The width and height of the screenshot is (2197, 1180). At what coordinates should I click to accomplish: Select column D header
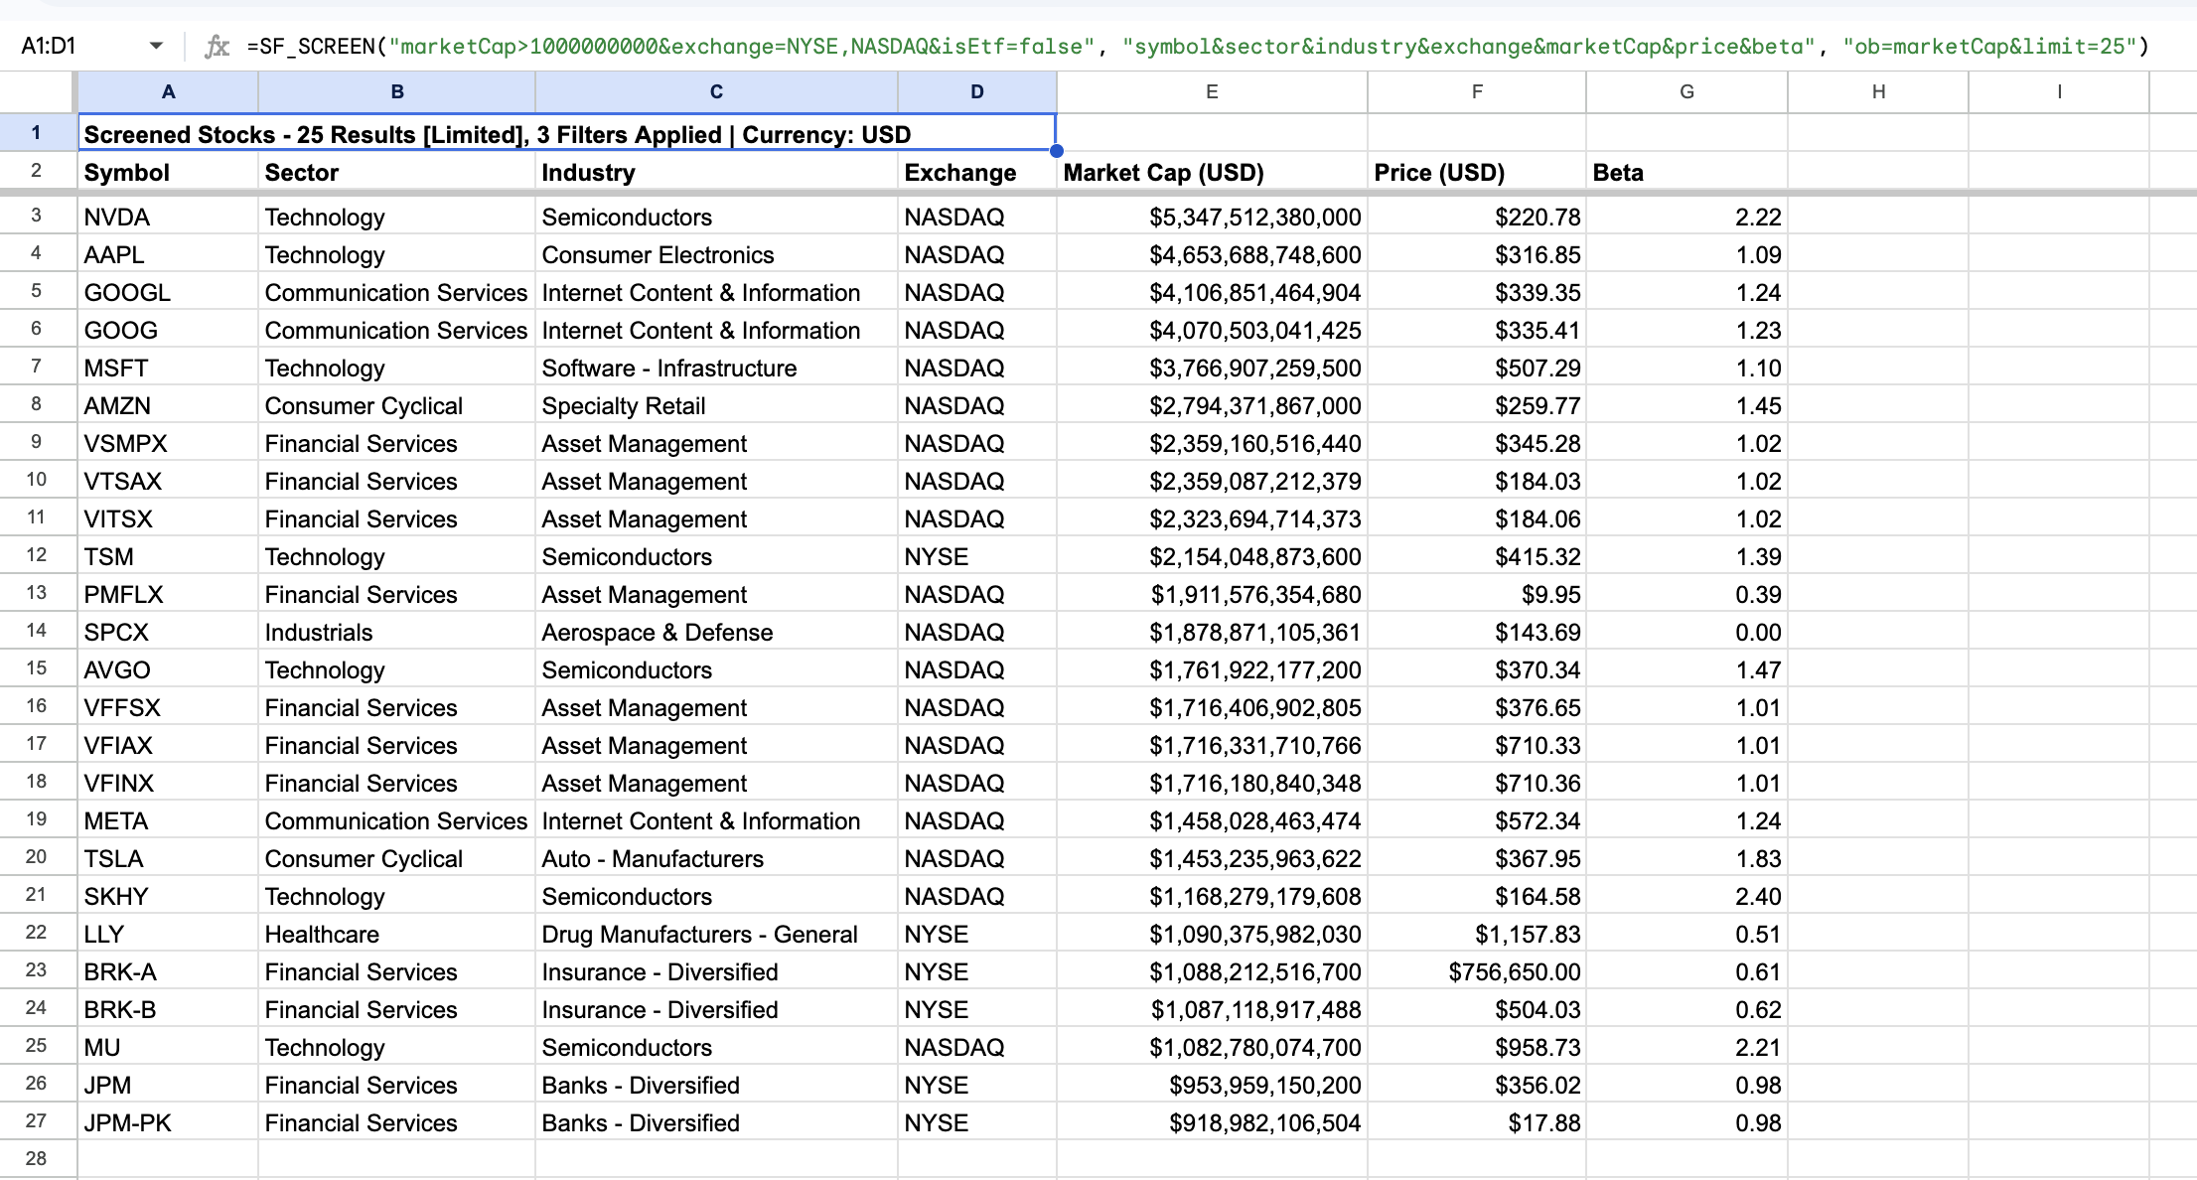point(977,91)
